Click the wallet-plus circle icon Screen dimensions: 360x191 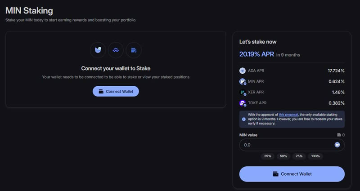[134, 50]
